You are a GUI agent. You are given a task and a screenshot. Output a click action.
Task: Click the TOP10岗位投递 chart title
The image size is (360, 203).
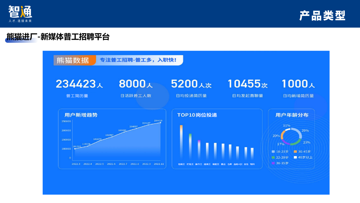197,115
